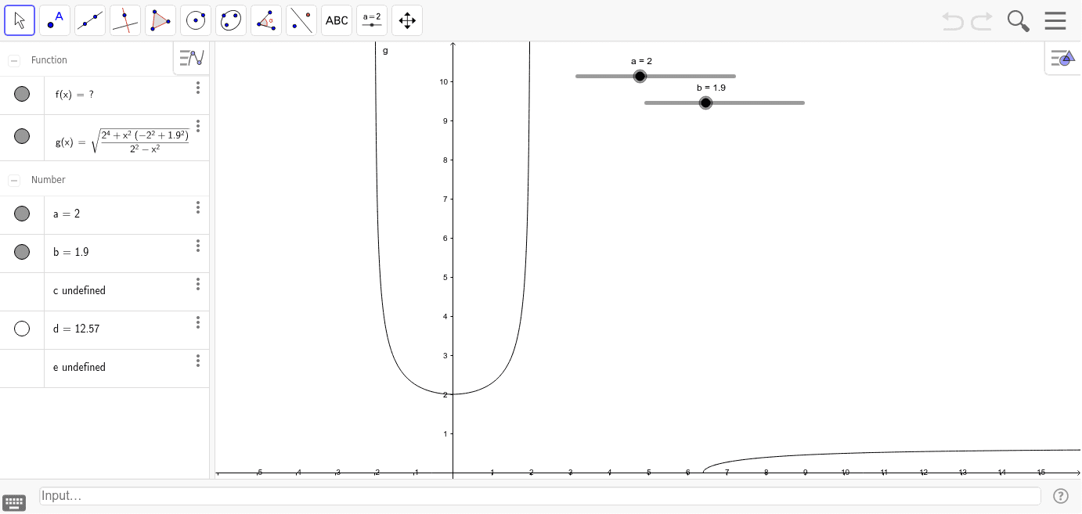This screenshot has height=514, width=1082.
Task: Select the Point tool
Action: click(55, 20)
